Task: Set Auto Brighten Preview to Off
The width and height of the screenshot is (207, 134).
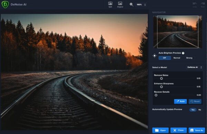Action: tap(165, 58)
